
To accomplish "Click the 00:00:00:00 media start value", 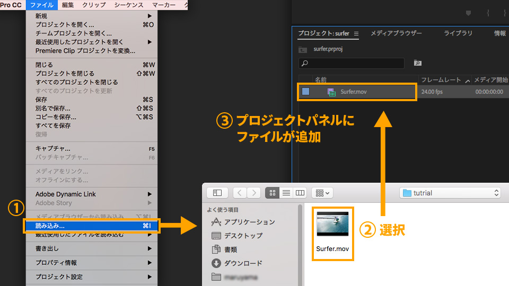I will pos(489,92).
